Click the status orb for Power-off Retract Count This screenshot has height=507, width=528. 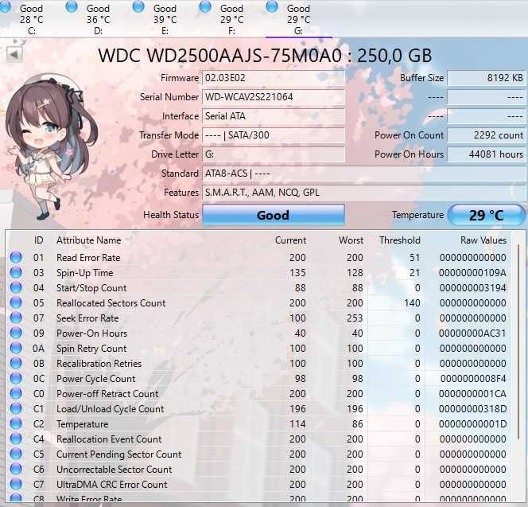16,393
